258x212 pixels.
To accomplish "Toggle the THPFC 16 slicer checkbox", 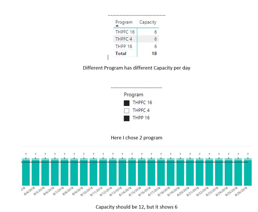I will click(x=127, y=103).
